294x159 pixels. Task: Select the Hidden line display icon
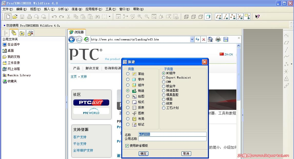194,17
